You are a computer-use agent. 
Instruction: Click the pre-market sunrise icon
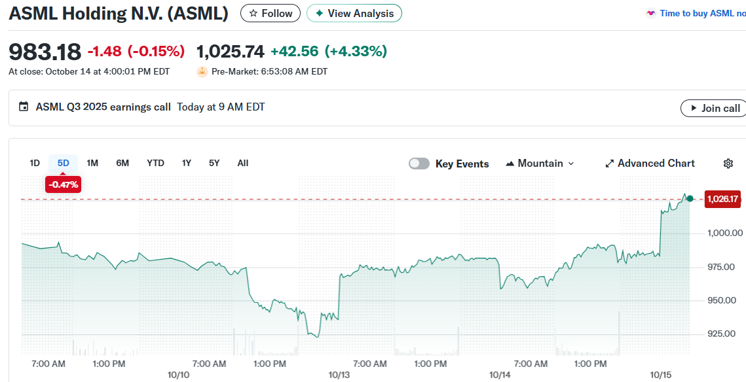(x=202, y=71)
